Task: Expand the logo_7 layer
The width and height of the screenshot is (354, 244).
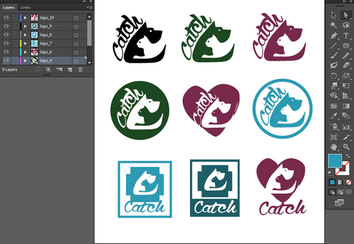Action: coord(26,43)
